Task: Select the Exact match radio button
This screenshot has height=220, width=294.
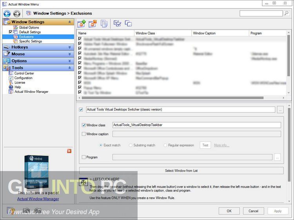Action: (x=101, y=145)
